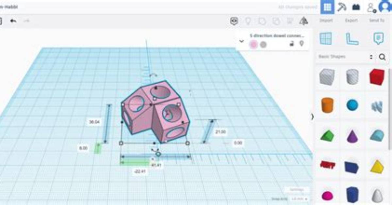The image size is (392, 205).
Task: Pick the magenta Half Sphere shape
Action: [327, 196]
